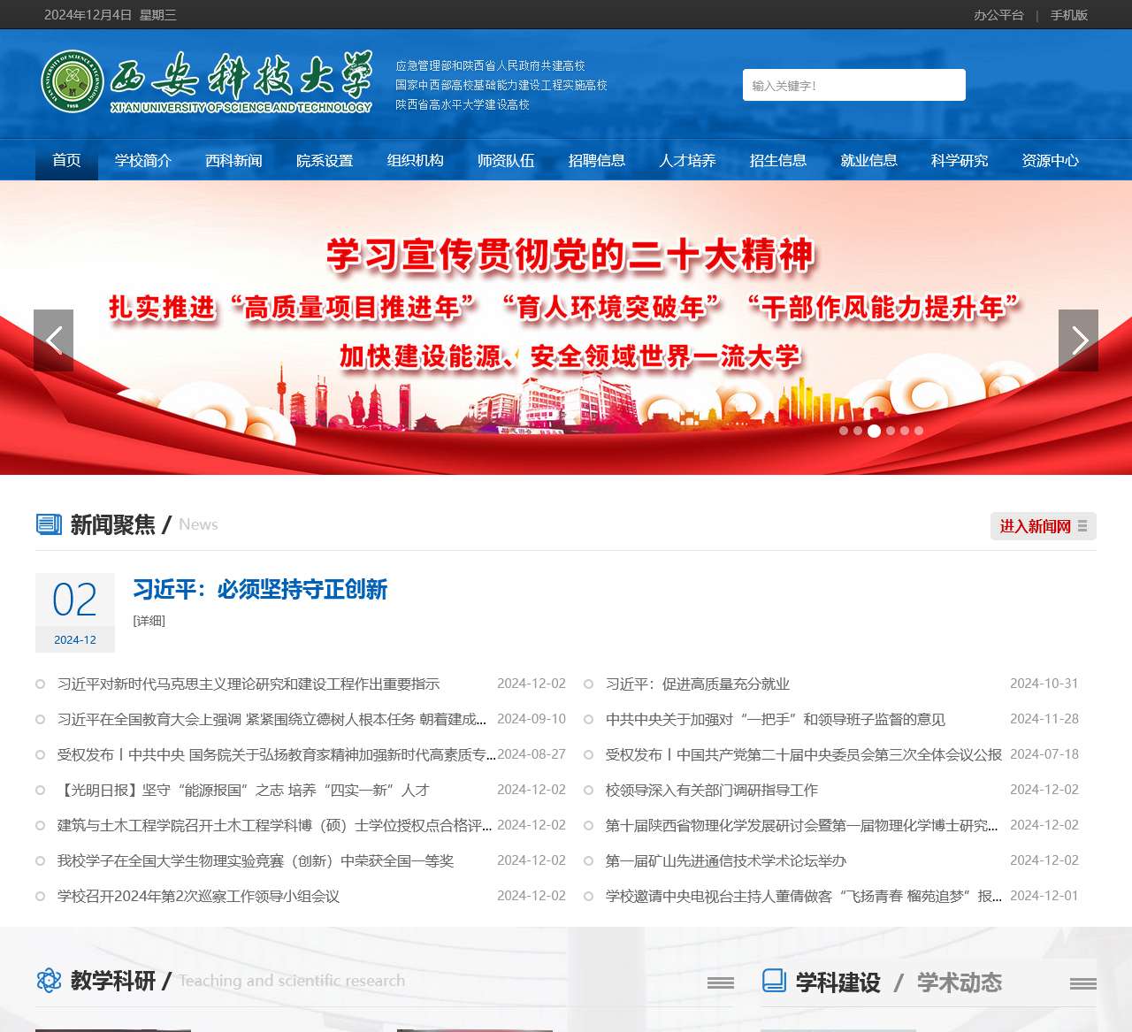
Task: Open 【光明日报】坚守“能源报国”之志 article
Action: [243, 790]
